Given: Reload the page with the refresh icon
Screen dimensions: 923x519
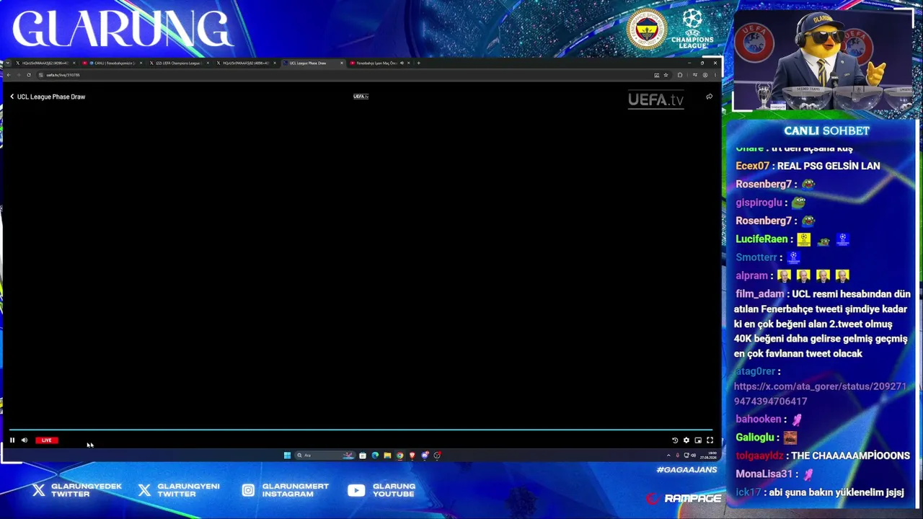Looking at the screenshot, I should click(28, 75).
